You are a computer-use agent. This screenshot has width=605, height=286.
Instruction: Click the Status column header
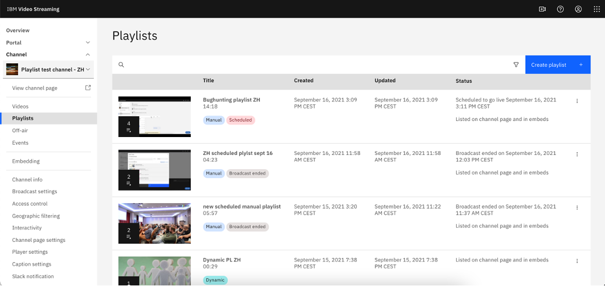click(464, 81)
